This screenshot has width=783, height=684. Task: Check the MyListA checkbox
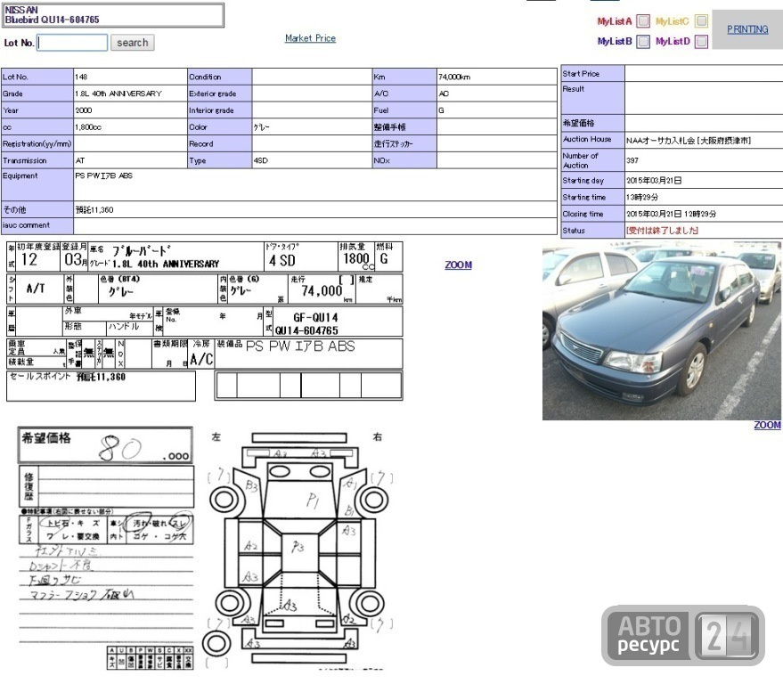(644, 21)
